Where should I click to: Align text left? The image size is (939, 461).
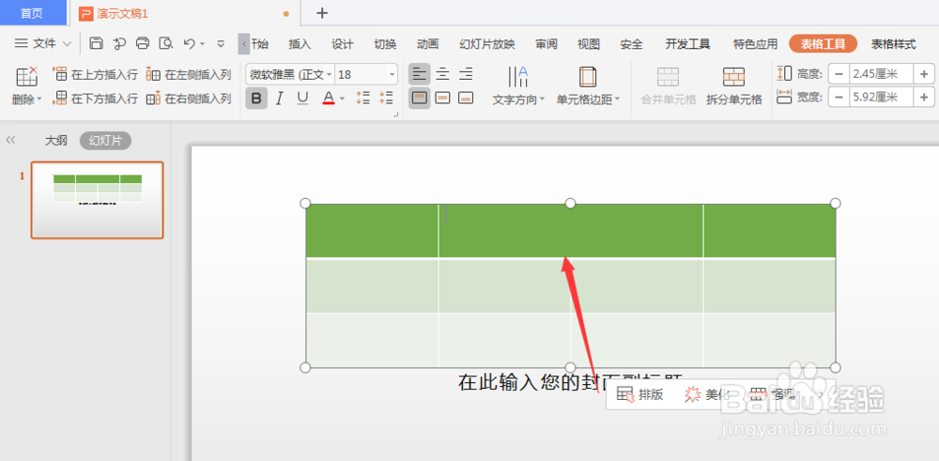click(x=420, y=74)
